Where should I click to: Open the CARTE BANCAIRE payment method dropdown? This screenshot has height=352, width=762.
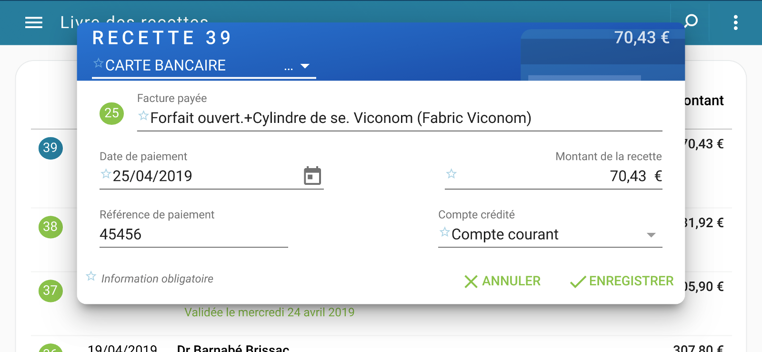pos(305,66)
